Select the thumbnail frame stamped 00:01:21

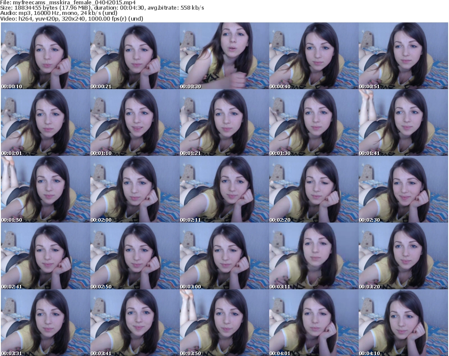[224, 122]
